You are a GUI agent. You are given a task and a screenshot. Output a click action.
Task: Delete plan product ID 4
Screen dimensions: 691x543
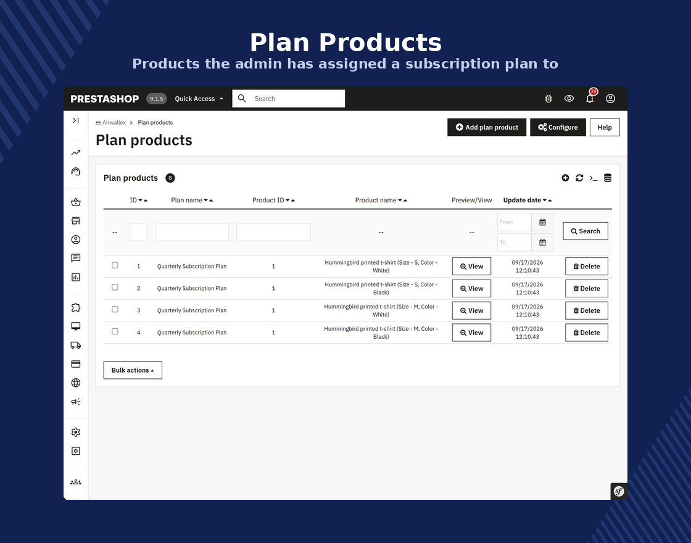click(587, 333)
